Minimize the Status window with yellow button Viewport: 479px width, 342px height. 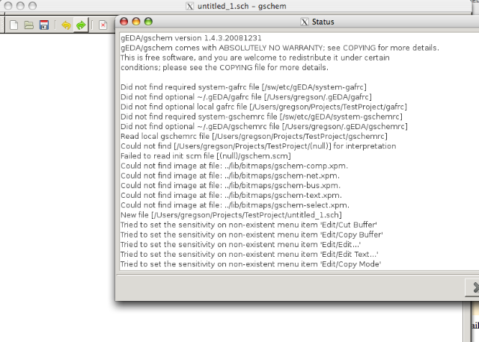click(136, 22)
